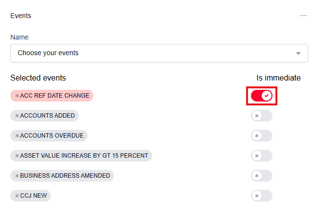The height and width of the screenshot is (205, 318).
Task: Remove ACC REF DATE CHANGE event tag
Action: [x=17, y=96]
